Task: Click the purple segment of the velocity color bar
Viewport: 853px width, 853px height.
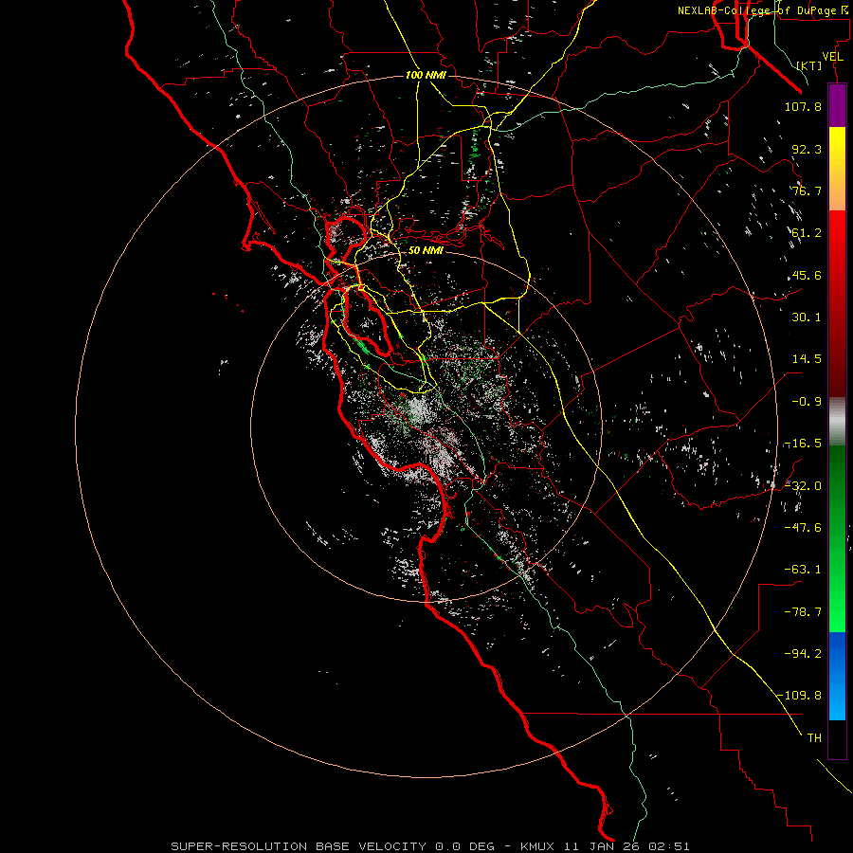Action: (837, 105)
